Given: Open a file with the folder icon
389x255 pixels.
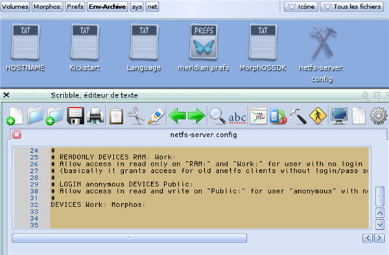Looking at the screenshot, I should [35, 116].
